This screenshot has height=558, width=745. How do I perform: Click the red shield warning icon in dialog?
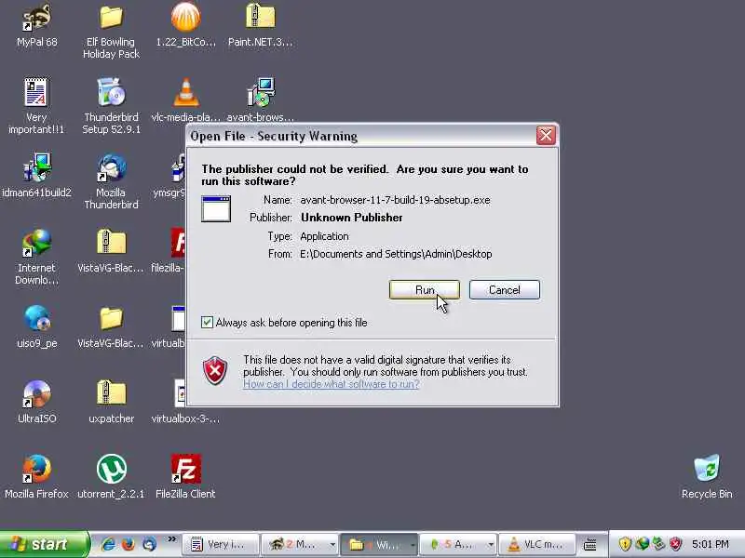[215, 370]
